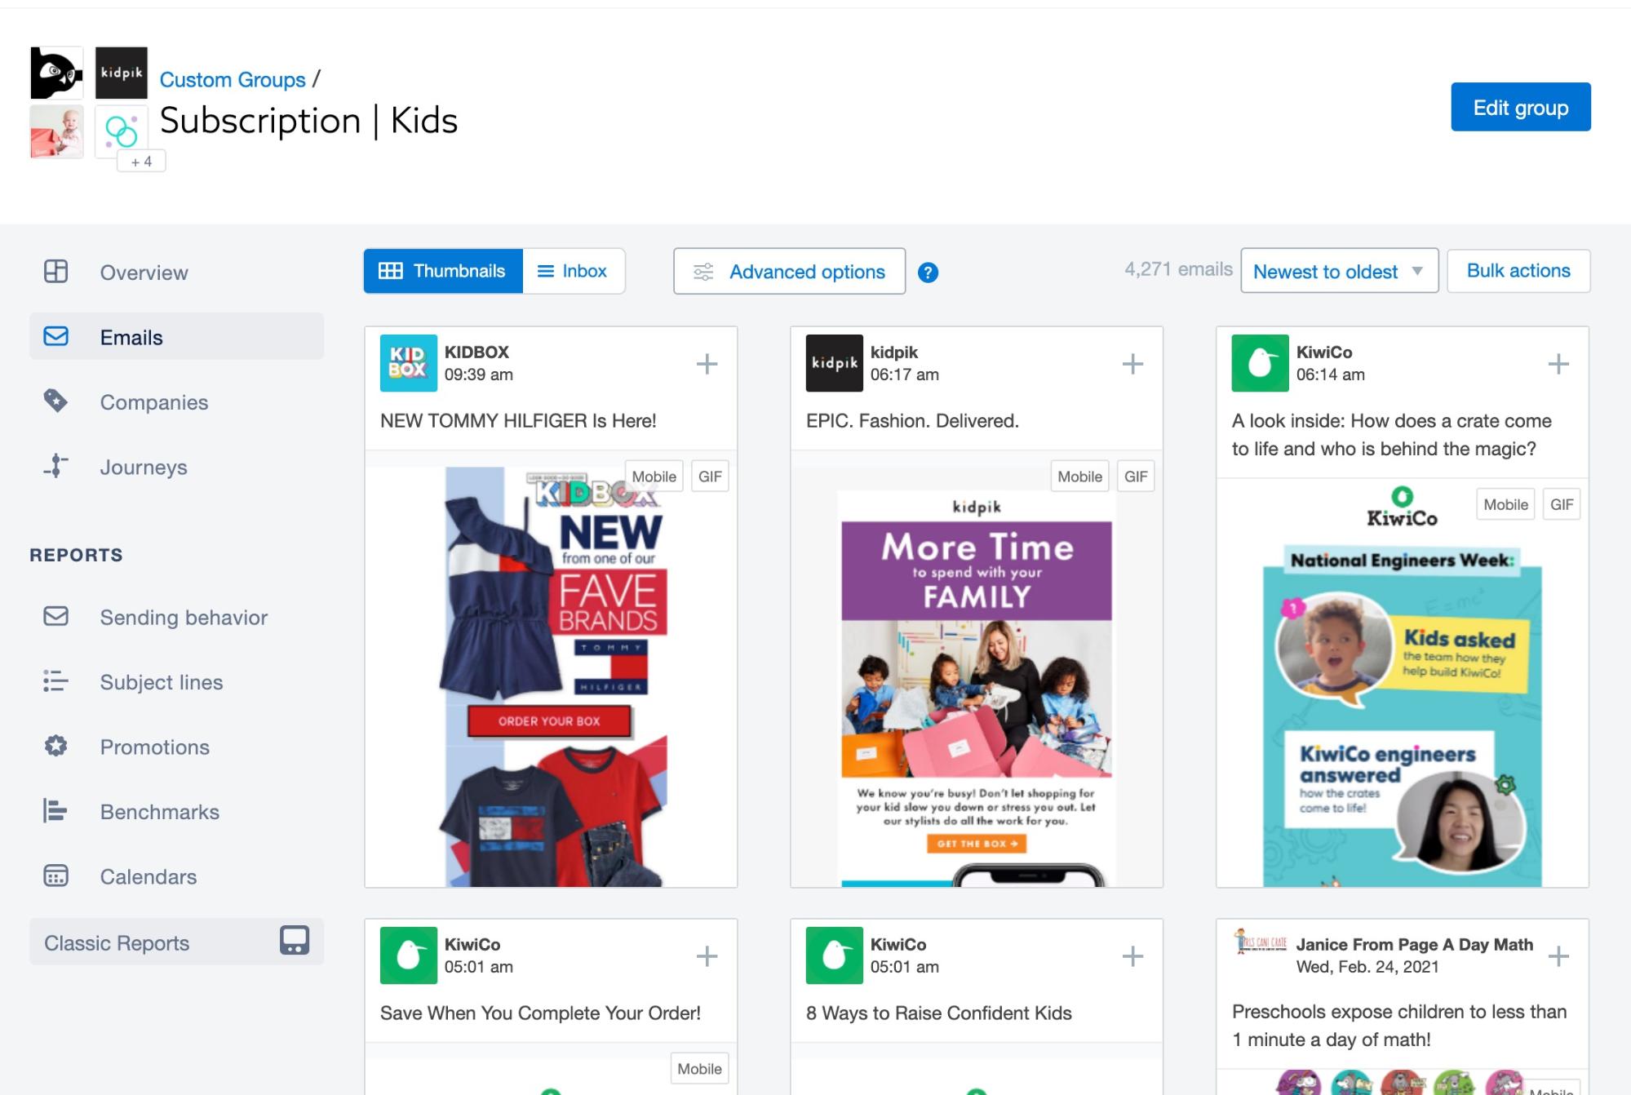This screenshot has width=1631, height=1095.
Task: Click the Overview grid icon
Action: [55, 272]
